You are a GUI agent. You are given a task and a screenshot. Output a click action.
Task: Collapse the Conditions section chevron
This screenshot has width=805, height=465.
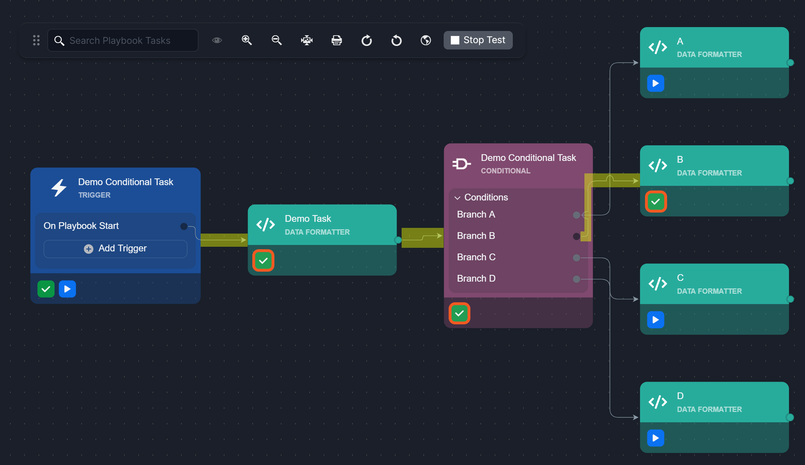458,198
